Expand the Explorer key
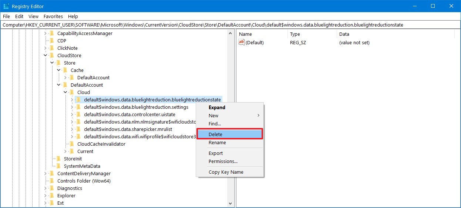Viewport: 461px width, 208px height. pyautogui.click(x=46, y=195)
